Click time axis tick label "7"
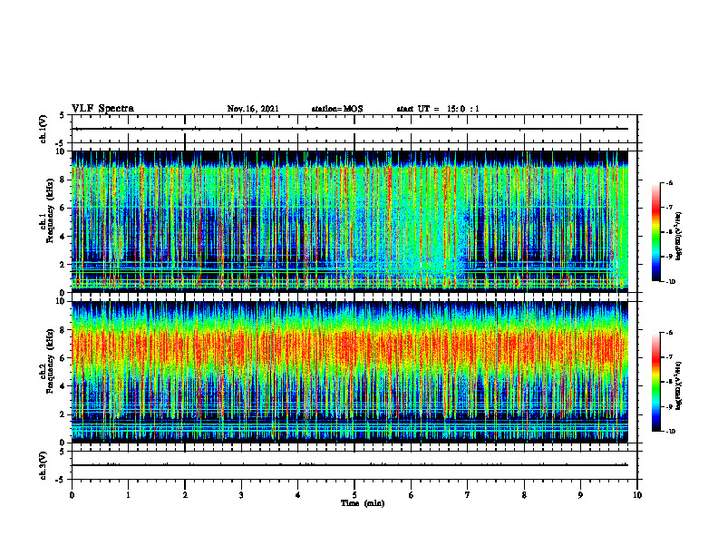The image size is (718, 555). 468,495
